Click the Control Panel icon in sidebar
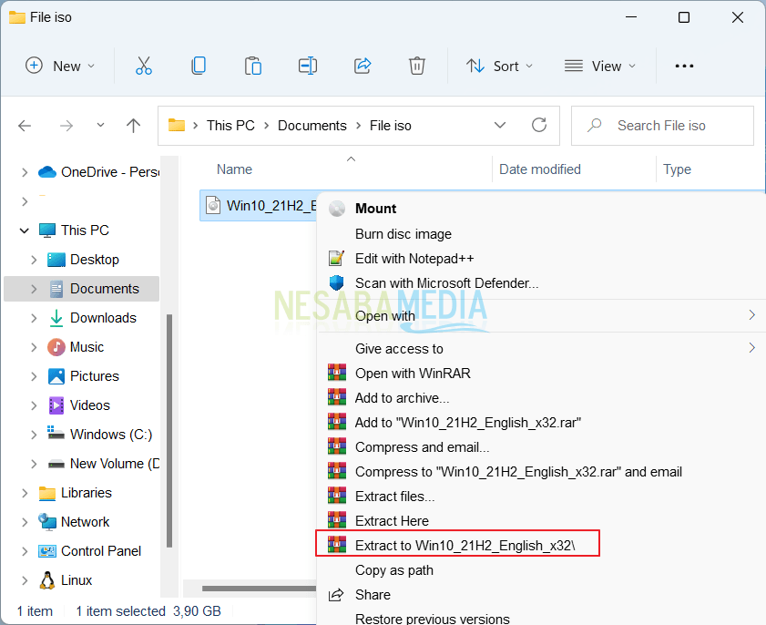This screenshot has height=625, width=766. pyautogui.click(x=47, y=551)
